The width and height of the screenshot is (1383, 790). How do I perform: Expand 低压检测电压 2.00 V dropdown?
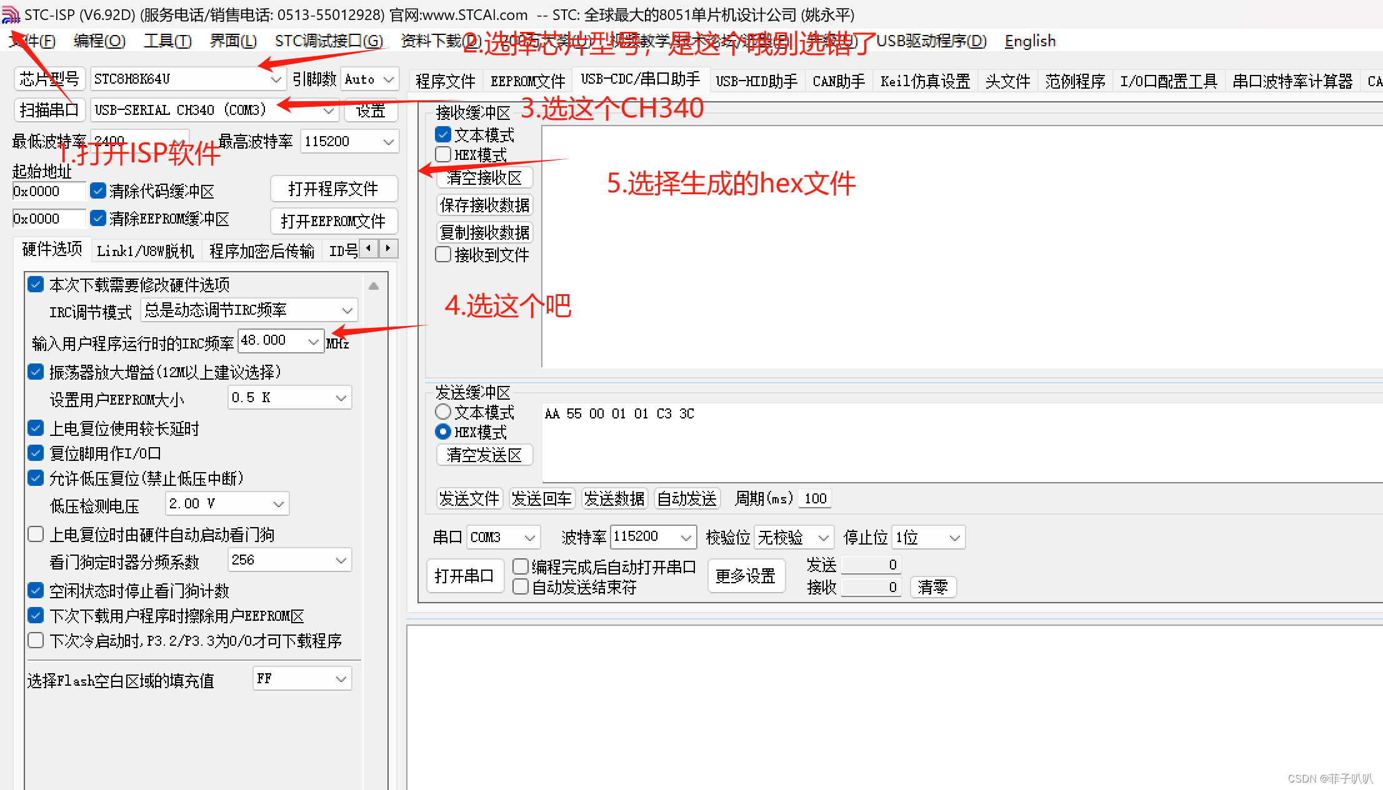pos(279,503)
